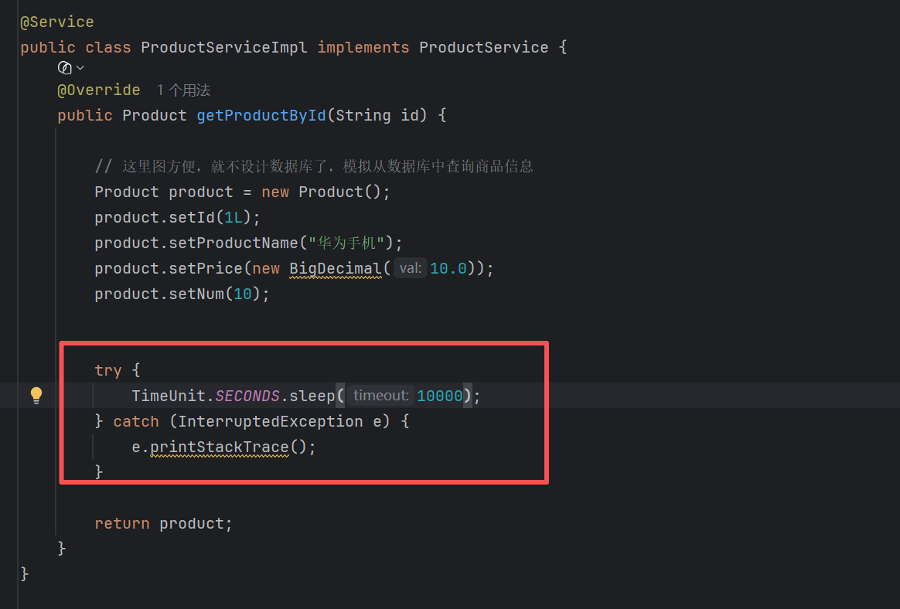
Task: Click the underlined BigDecimal warning
Action: tap(336, 269)
